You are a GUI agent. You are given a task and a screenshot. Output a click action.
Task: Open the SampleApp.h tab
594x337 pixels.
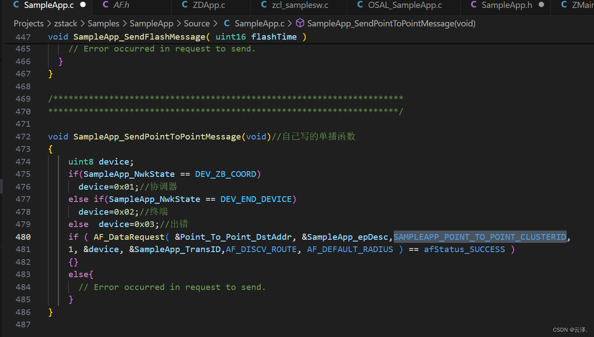pos(506,5)
